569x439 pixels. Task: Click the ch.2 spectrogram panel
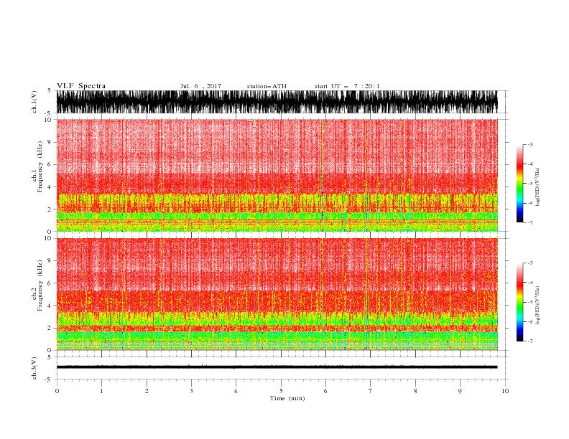point(277,294)
